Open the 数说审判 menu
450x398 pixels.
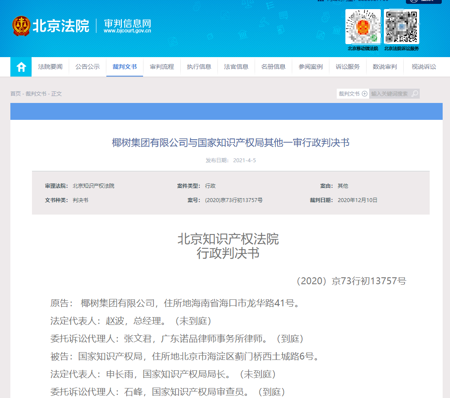(x=385, y=67)
